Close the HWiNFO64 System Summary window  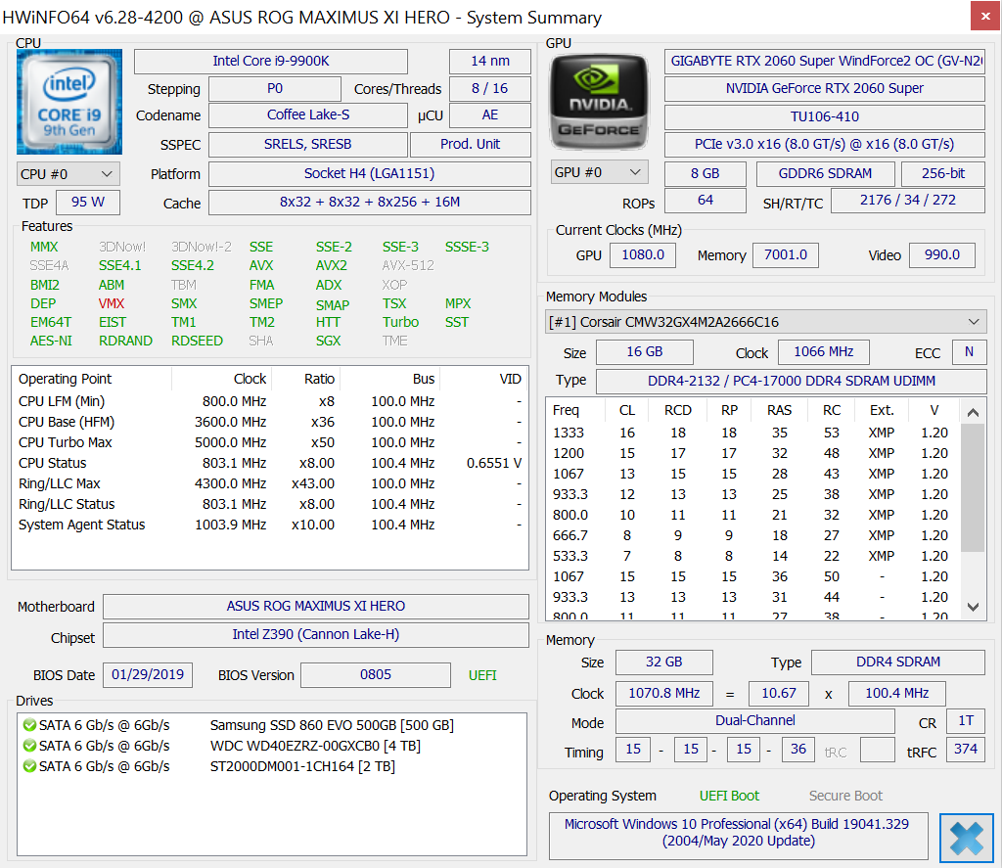[x=985, y=16]
